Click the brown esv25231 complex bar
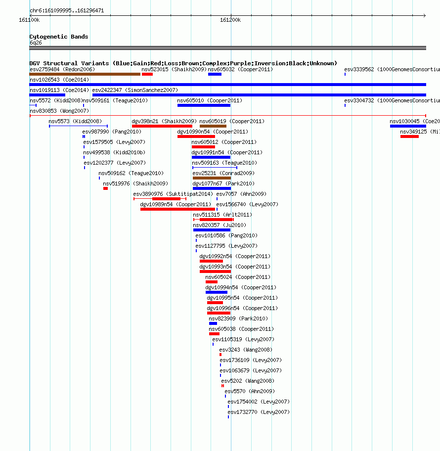 pos(212,178)
